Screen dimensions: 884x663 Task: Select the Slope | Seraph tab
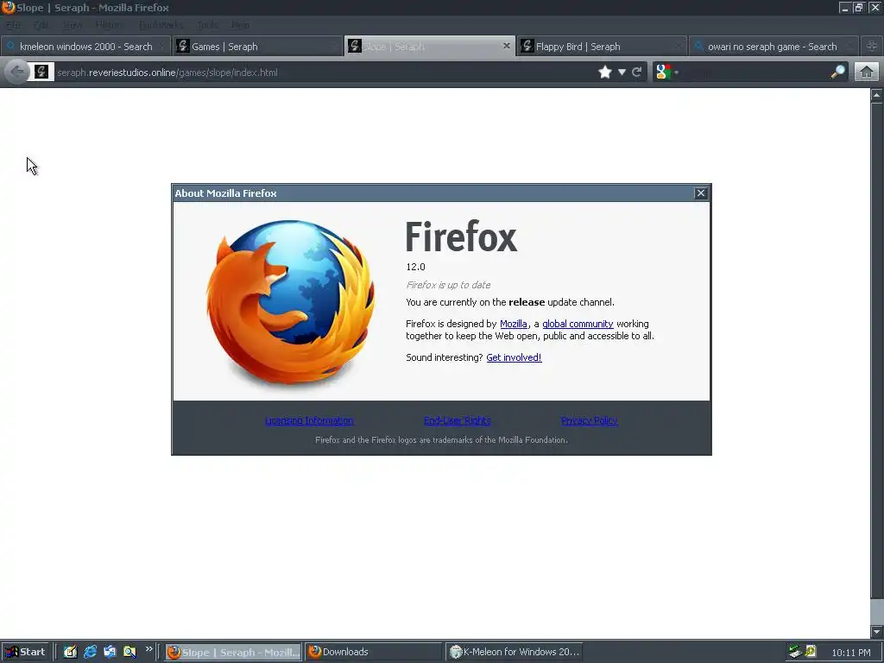point(429,47)
